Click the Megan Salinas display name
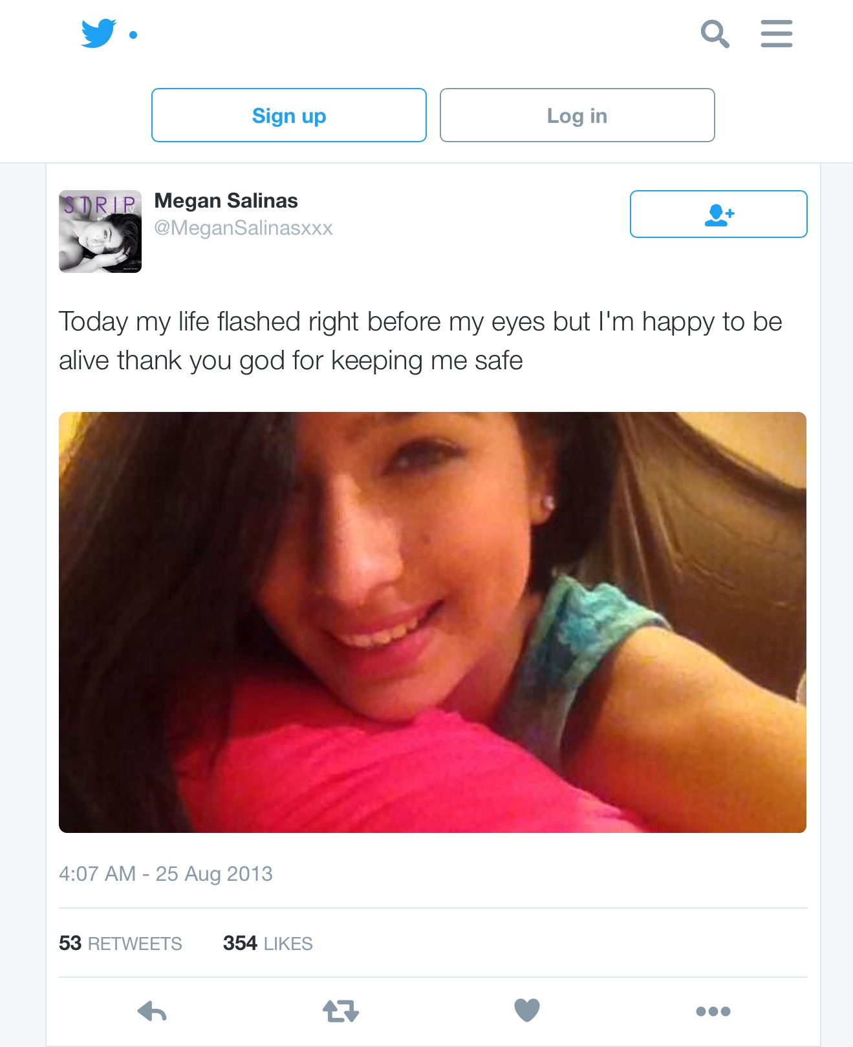This screenshot has width=853, height=1047. coord(226,200)
